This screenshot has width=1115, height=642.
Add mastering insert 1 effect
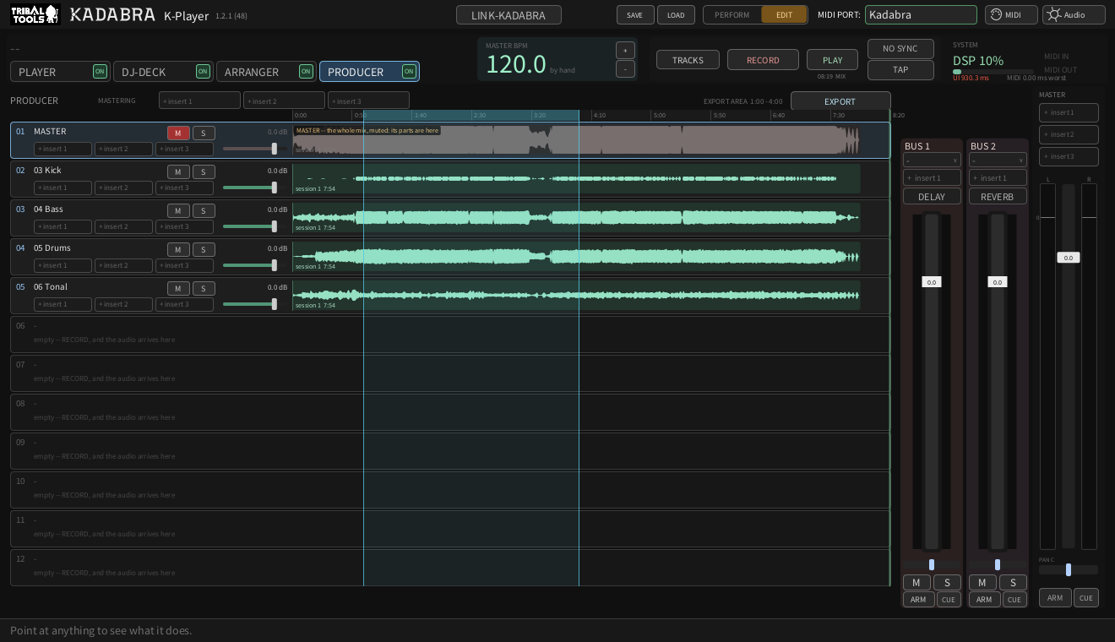click(199, 101)
